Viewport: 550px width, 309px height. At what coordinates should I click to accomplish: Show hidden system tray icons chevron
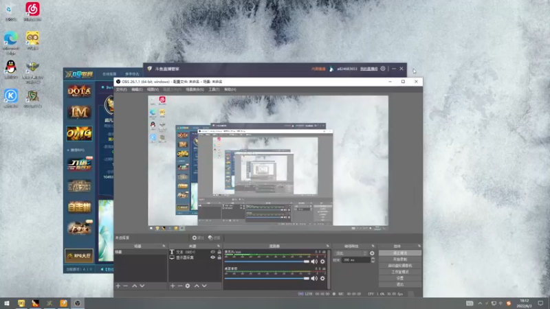[480, 303]
